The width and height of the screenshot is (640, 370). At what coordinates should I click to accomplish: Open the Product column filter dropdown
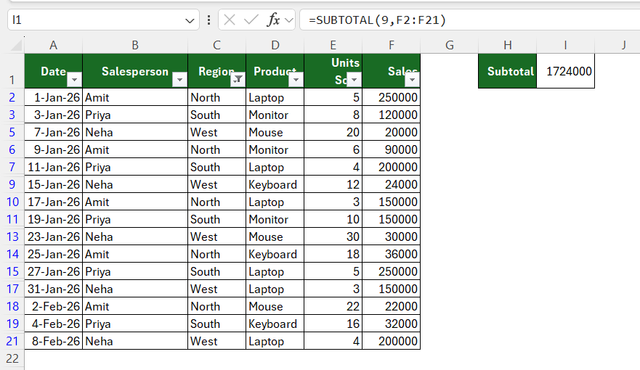[296, 80]
